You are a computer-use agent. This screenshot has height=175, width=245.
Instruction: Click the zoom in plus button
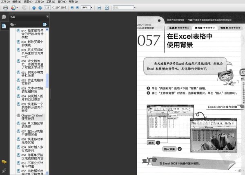click(x=76, y=8)
